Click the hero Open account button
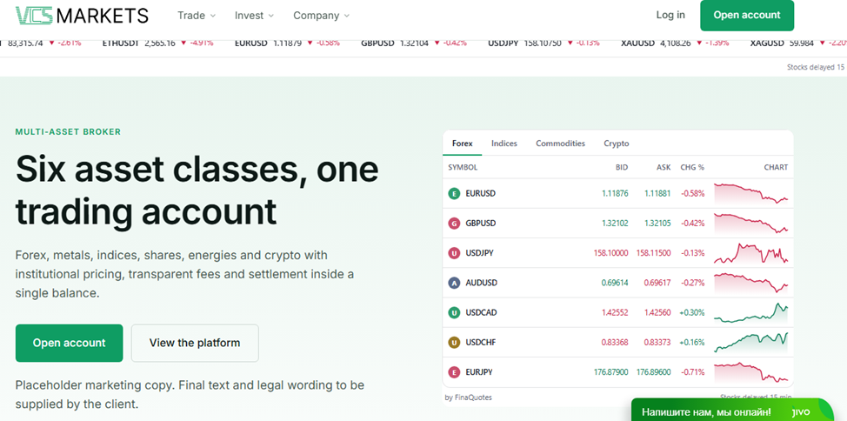The width and height of the screenshot is (847, 421). [x=70, y=343]
